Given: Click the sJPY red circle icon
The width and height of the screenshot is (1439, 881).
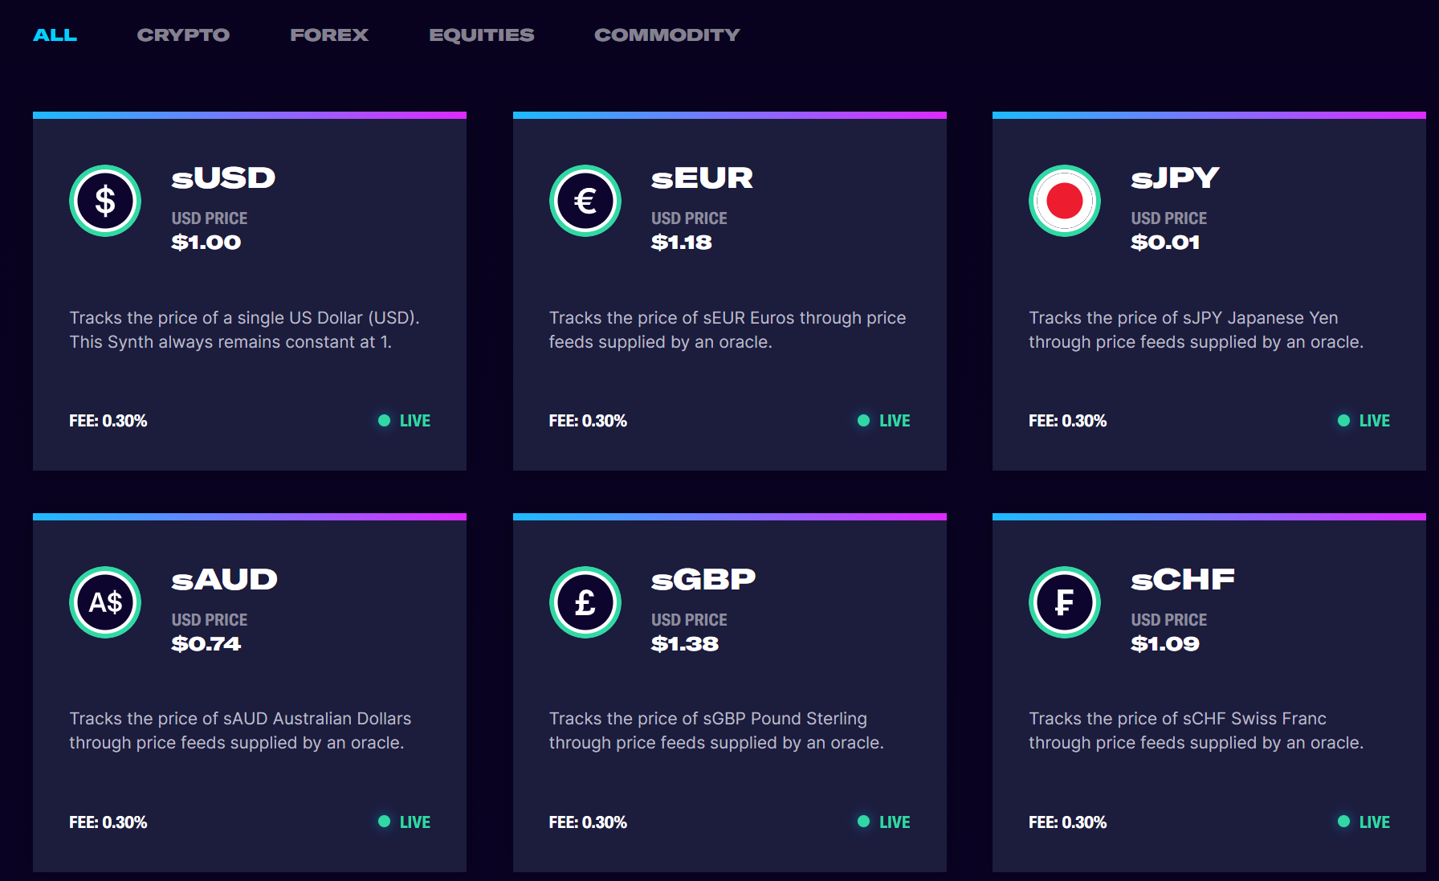Looking at the screenshot, I should click(x=1065, y=201).
